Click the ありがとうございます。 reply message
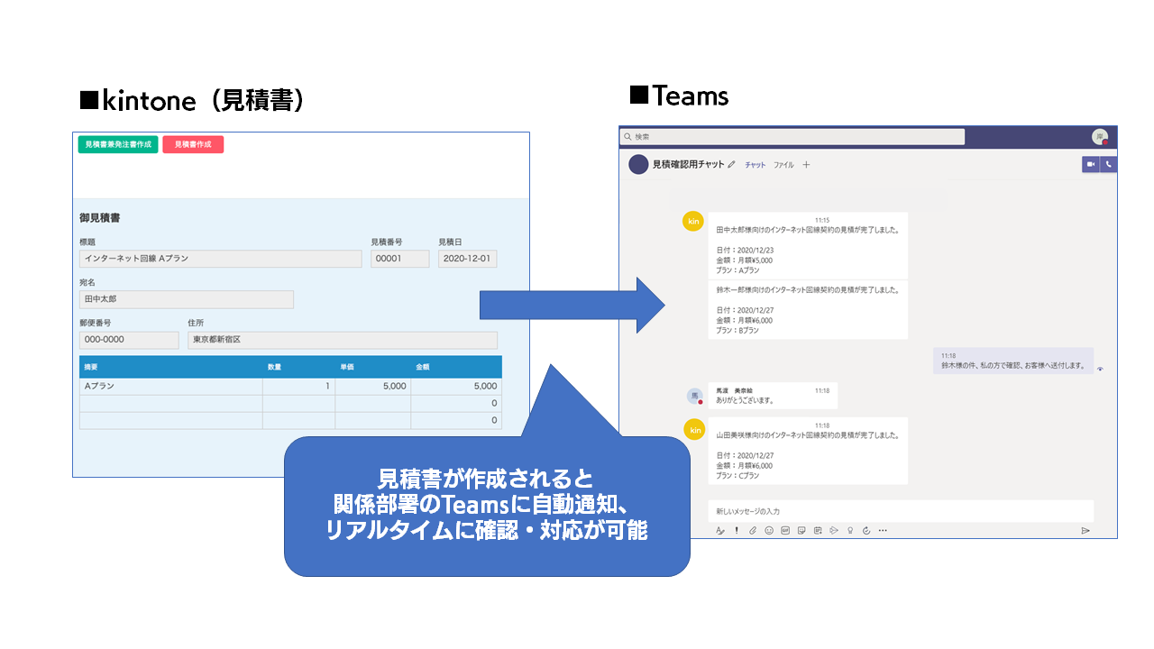Screen dimensions: 1154x649 pos(773,395)
